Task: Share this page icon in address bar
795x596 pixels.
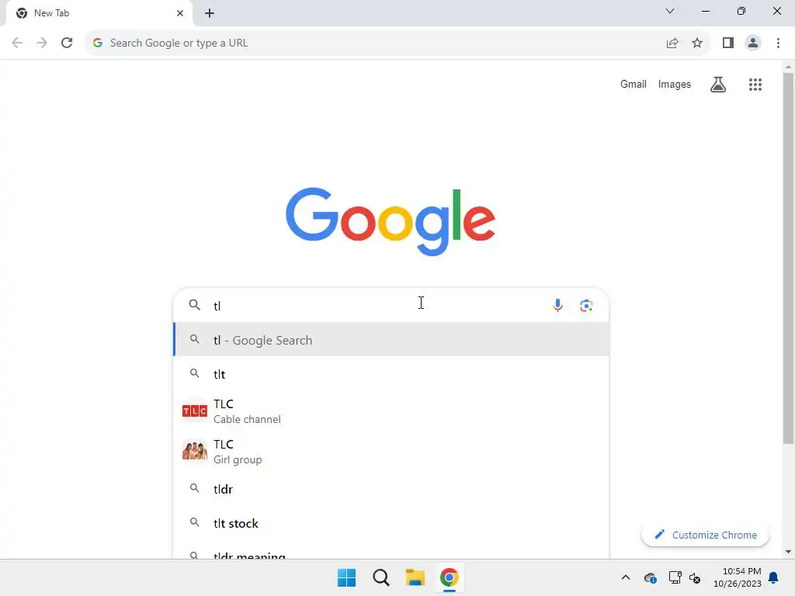Action: pos(672,43)
